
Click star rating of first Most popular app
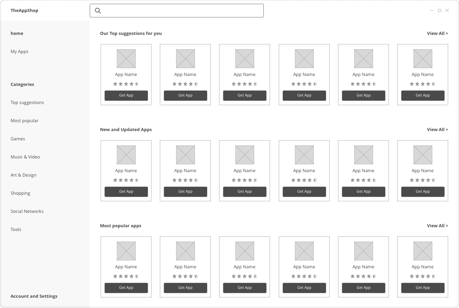(x=126, y=276)
